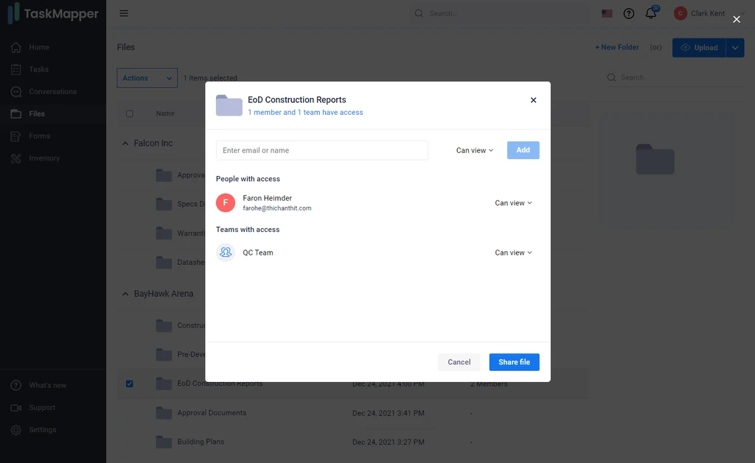This screenshot has height=463, width=755.
Task: Click the Add button in dialog
Action: point(523,150)
